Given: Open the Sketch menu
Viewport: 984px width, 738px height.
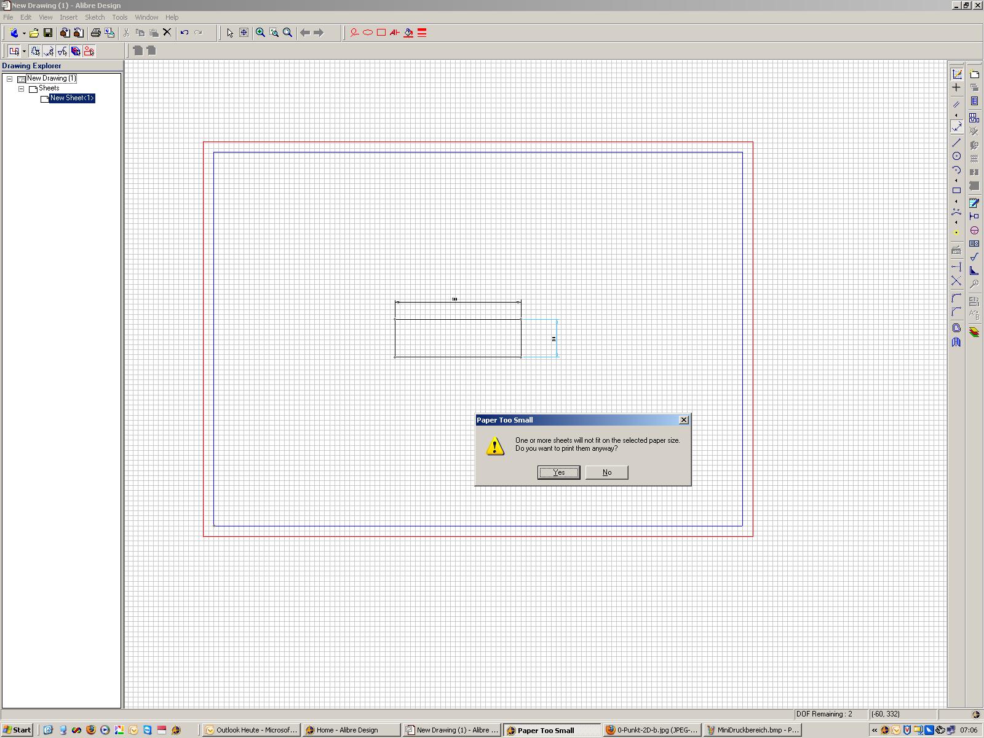Looking at the screenshot, I should coord(95,17).
